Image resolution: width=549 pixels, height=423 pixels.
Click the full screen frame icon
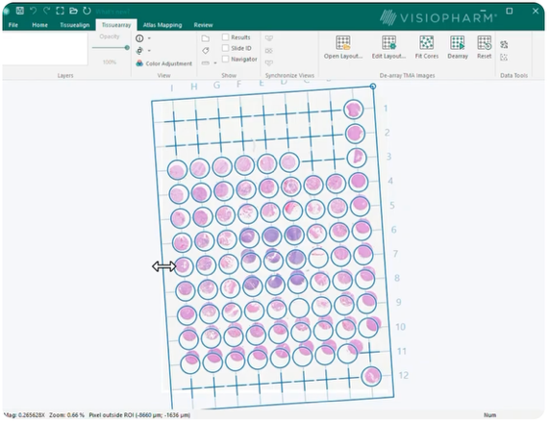coord(60,11)
